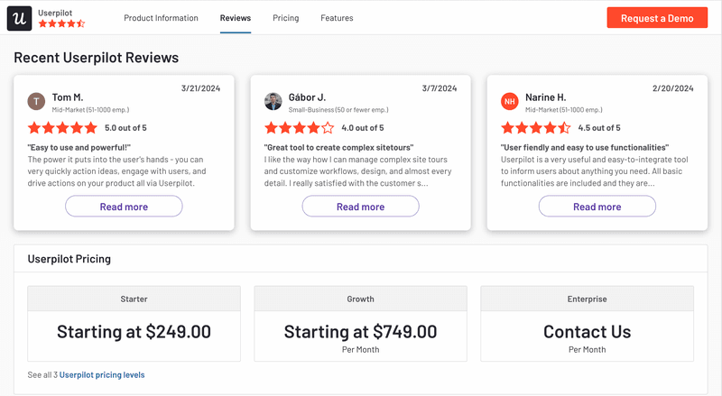Click the Userpilot logo icon
The height and width of the screenshot is (396, 722).
(19, 18)
